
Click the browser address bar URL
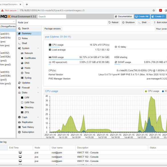click(x=52, y=11)
